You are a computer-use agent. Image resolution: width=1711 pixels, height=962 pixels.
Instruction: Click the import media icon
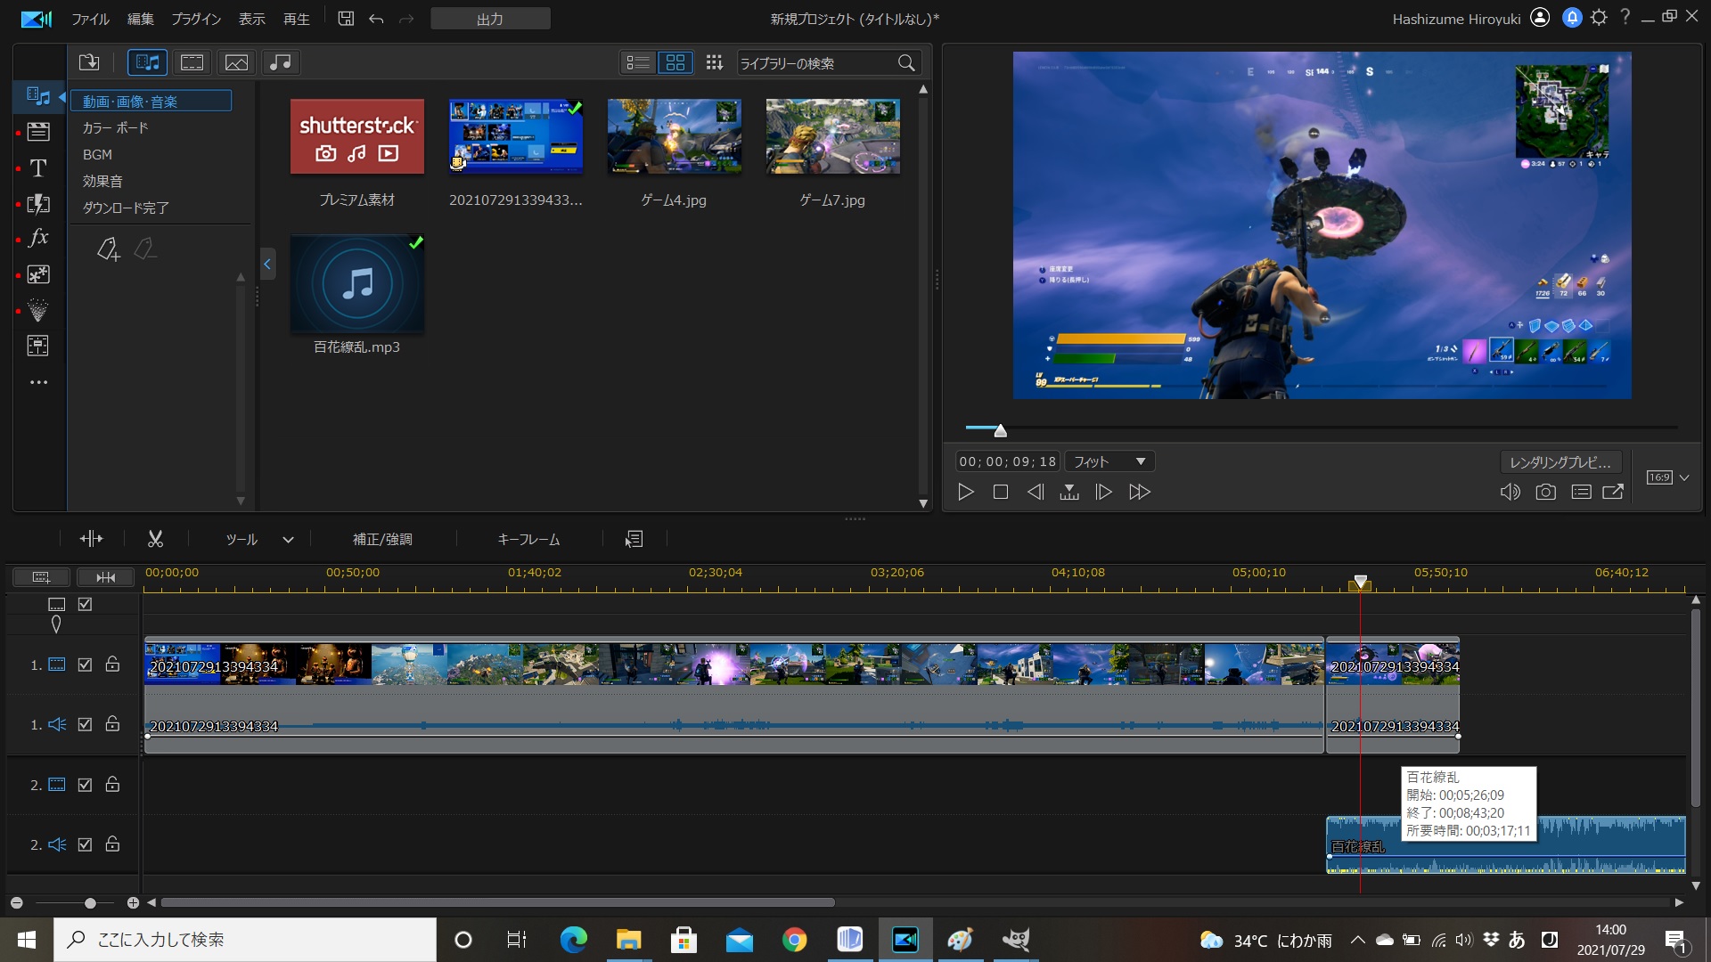[x=89, y=62]
